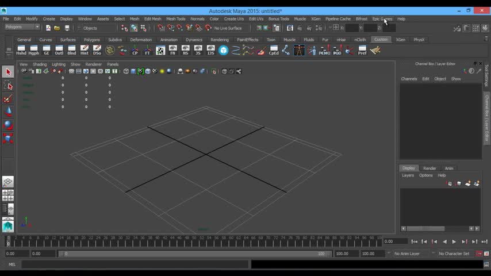Click the playback range slider bar
This screenshot has height=276, width=491.
tap(193, 254)
